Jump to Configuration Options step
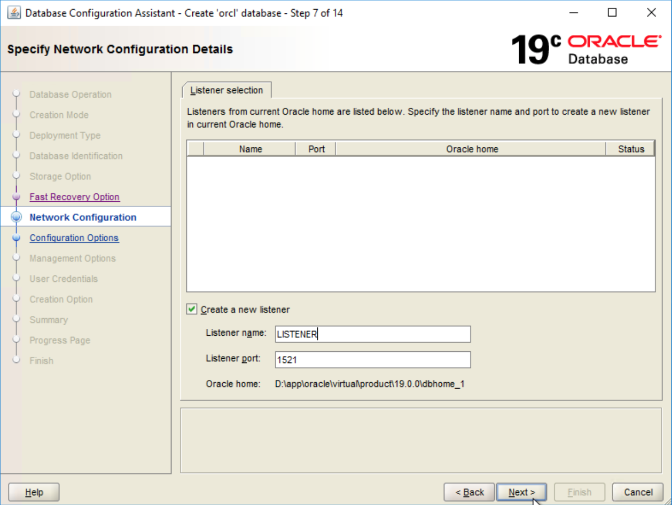Screen dimensions: 672x505 74,238
